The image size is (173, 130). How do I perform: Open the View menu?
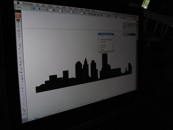coord(82,9)
